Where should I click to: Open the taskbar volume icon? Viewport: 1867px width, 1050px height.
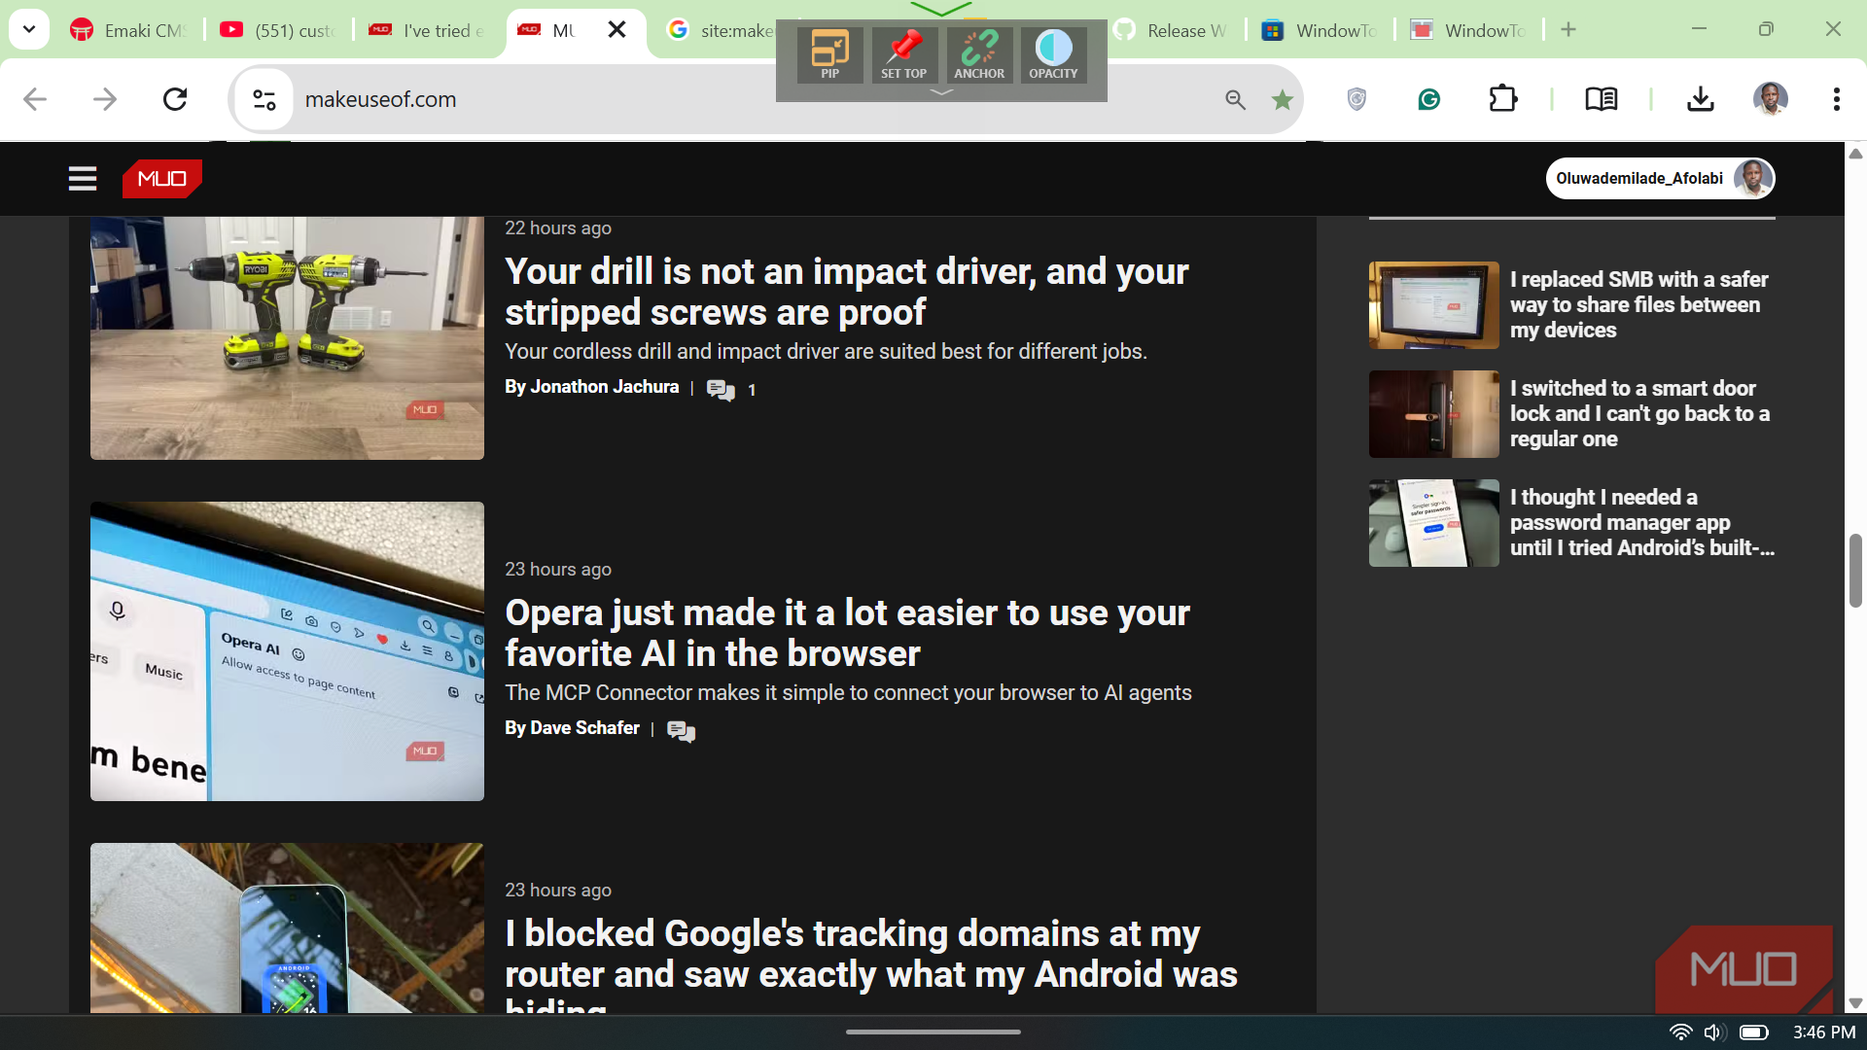pyautogui.click(x=1713, y=1032)
